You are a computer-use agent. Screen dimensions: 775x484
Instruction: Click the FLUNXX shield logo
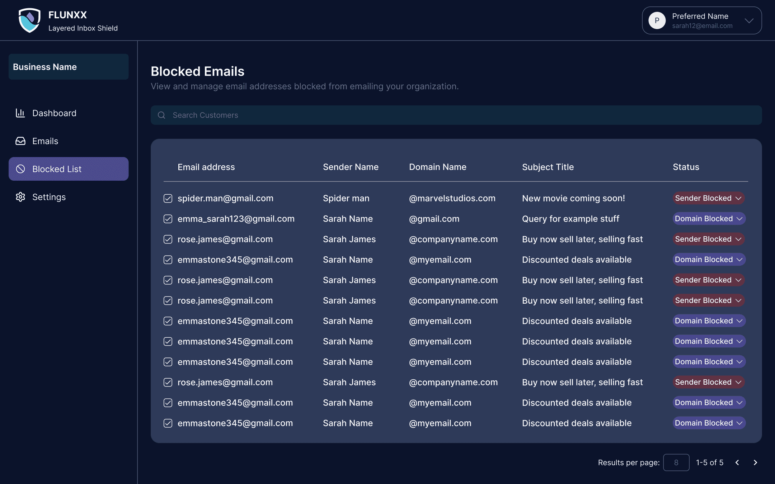29,20
